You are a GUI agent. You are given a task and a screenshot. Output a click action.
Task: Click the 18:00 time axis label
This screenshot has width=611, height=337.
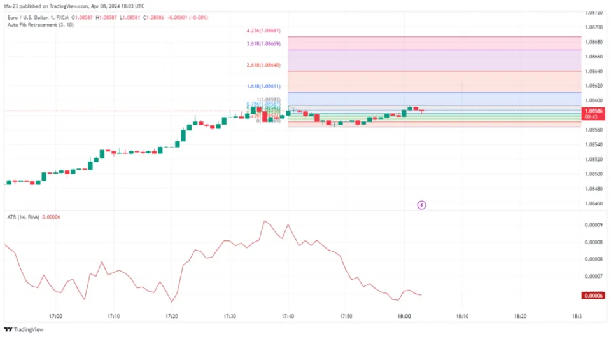(x=404, y=316)
